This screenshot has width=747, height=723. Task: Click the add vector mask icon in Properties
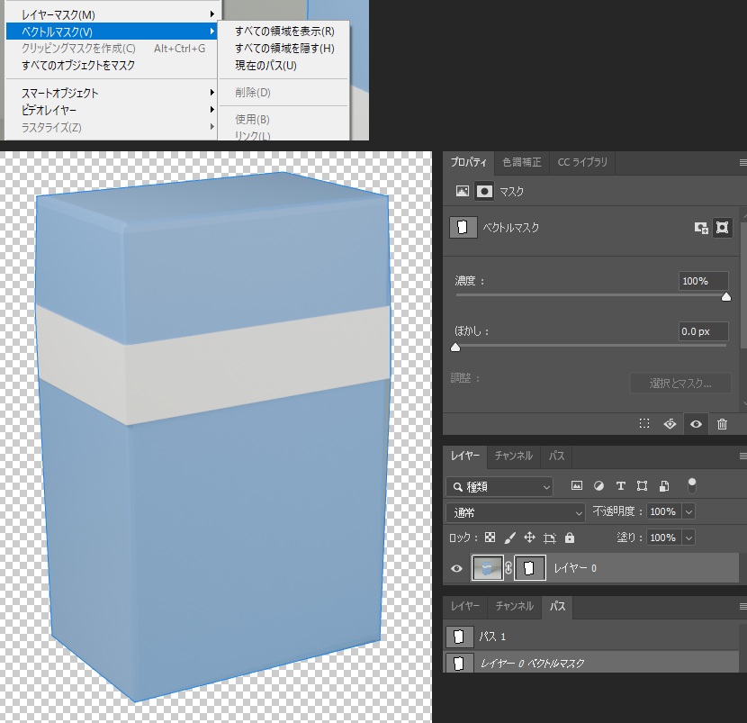coord(722,228)
